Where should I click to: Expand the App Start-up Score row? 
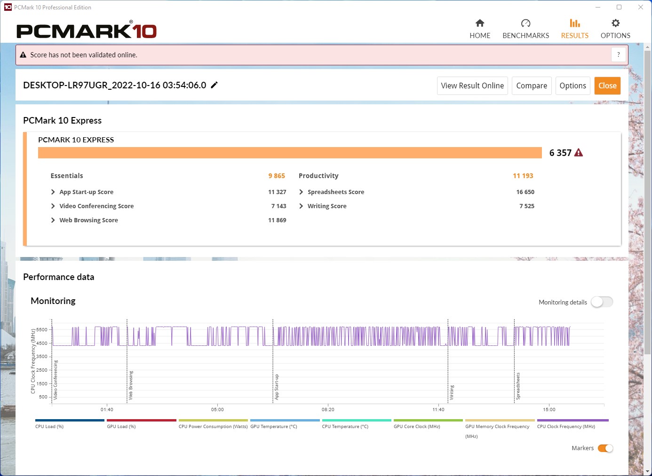[53, 192]
